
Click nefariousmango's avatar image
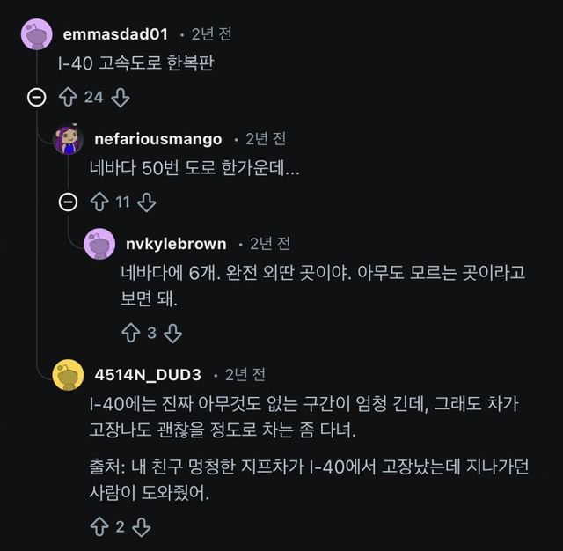(x=68, y=139)
